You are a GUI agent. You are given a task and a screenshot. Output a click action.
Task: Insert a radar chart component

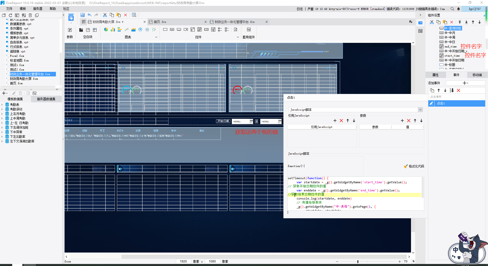point(147,29)
